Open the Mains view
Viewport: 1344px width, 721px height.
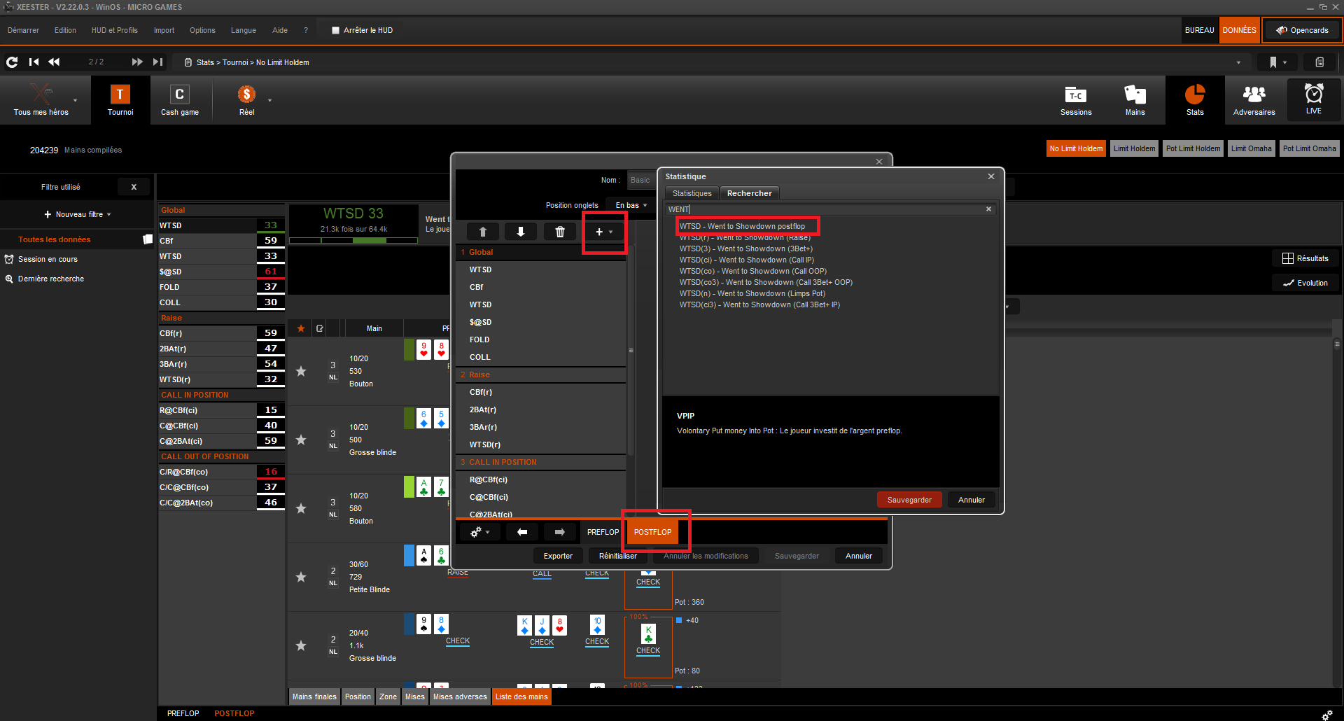(1135, 100)
